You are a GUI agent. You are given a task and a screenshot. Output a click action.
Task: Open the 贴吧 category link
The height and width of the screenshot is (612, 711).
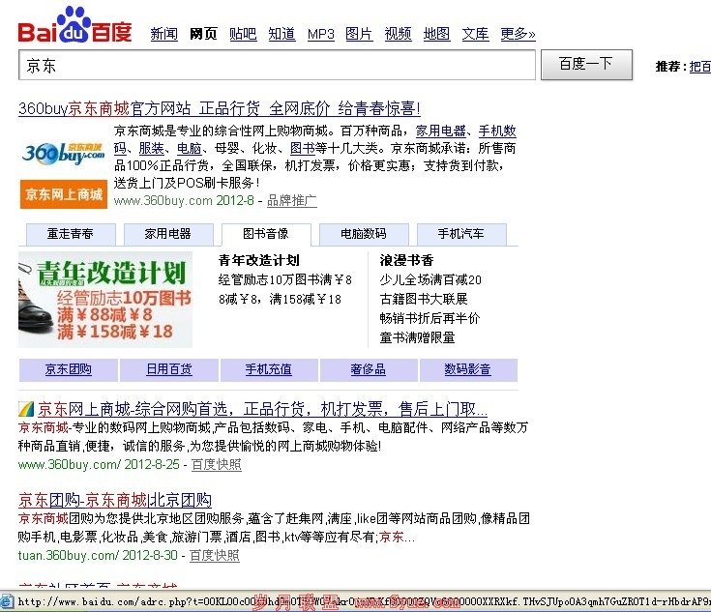click(243, 34)
